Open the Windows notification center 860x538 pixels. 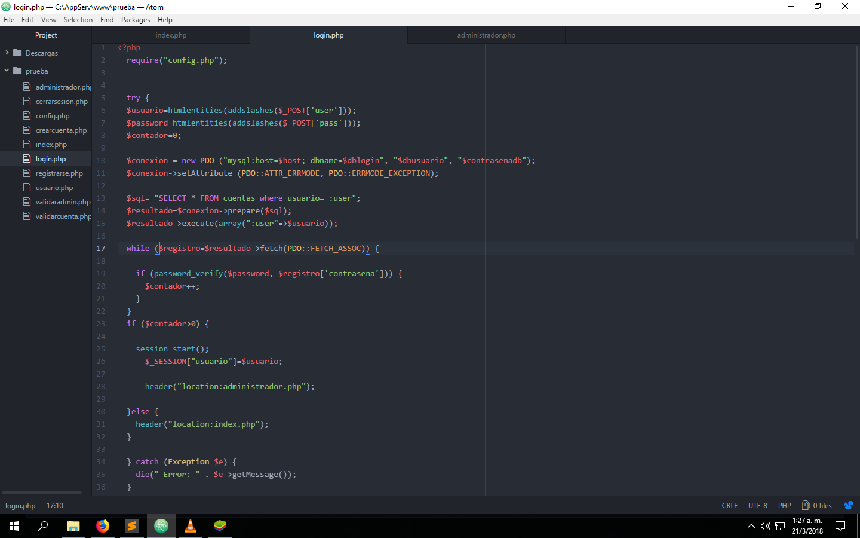click(840, 526)
